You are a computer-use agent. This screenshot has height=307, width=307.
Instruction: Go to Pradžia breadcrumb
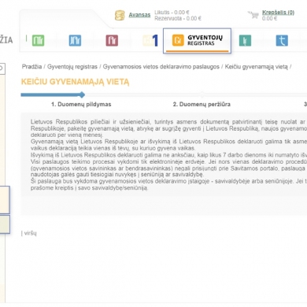31,67
